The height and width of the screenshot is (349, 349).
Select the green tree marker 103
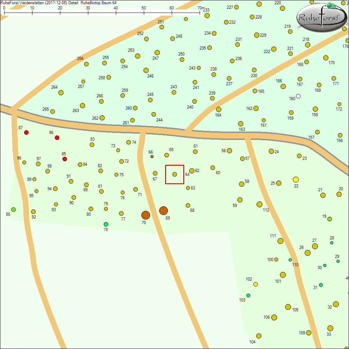click(x=248, y=295)
